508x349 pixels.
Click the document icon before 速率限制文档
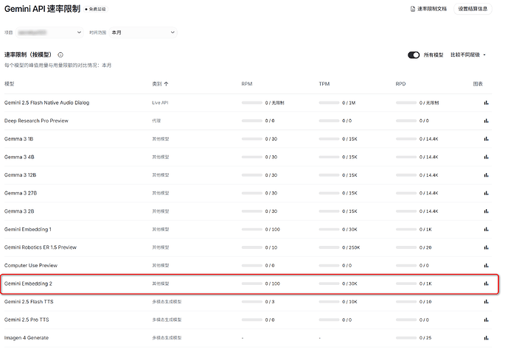412,9
